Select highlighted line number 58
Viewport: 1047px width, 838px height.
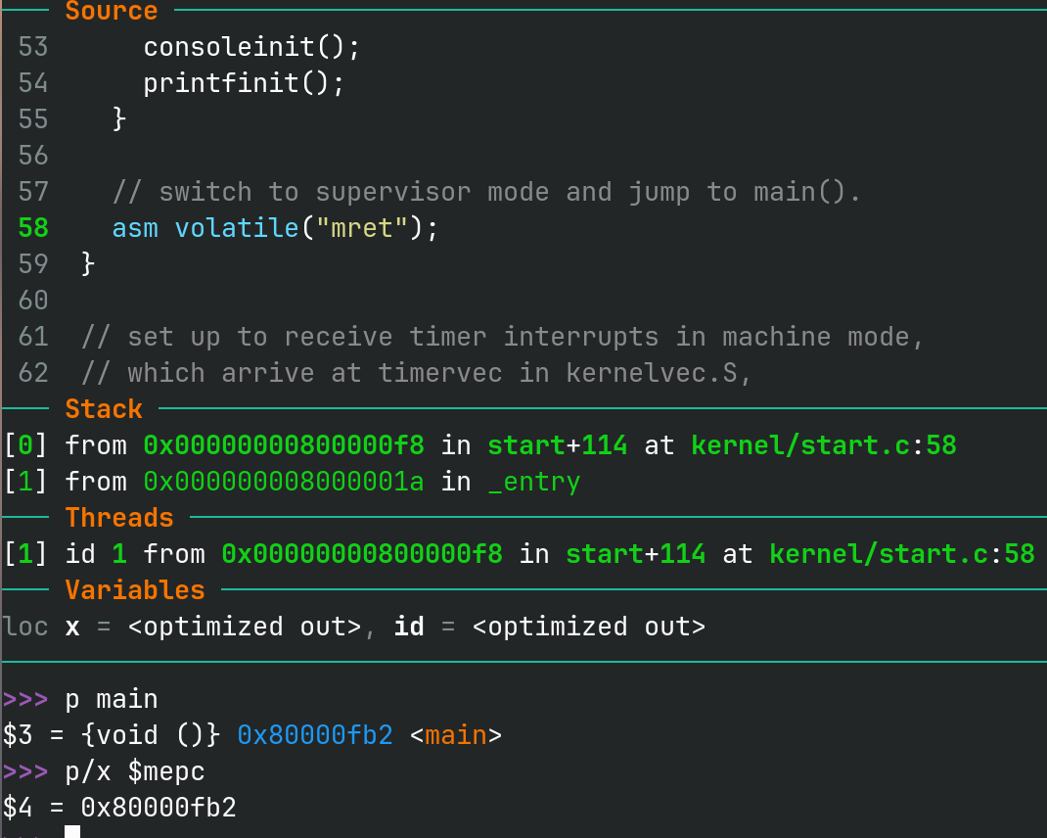point(33,228)
